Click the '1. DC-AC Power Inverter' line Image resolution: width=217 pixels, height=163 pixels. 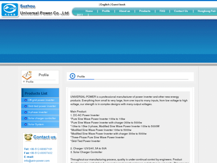(85, 115)
